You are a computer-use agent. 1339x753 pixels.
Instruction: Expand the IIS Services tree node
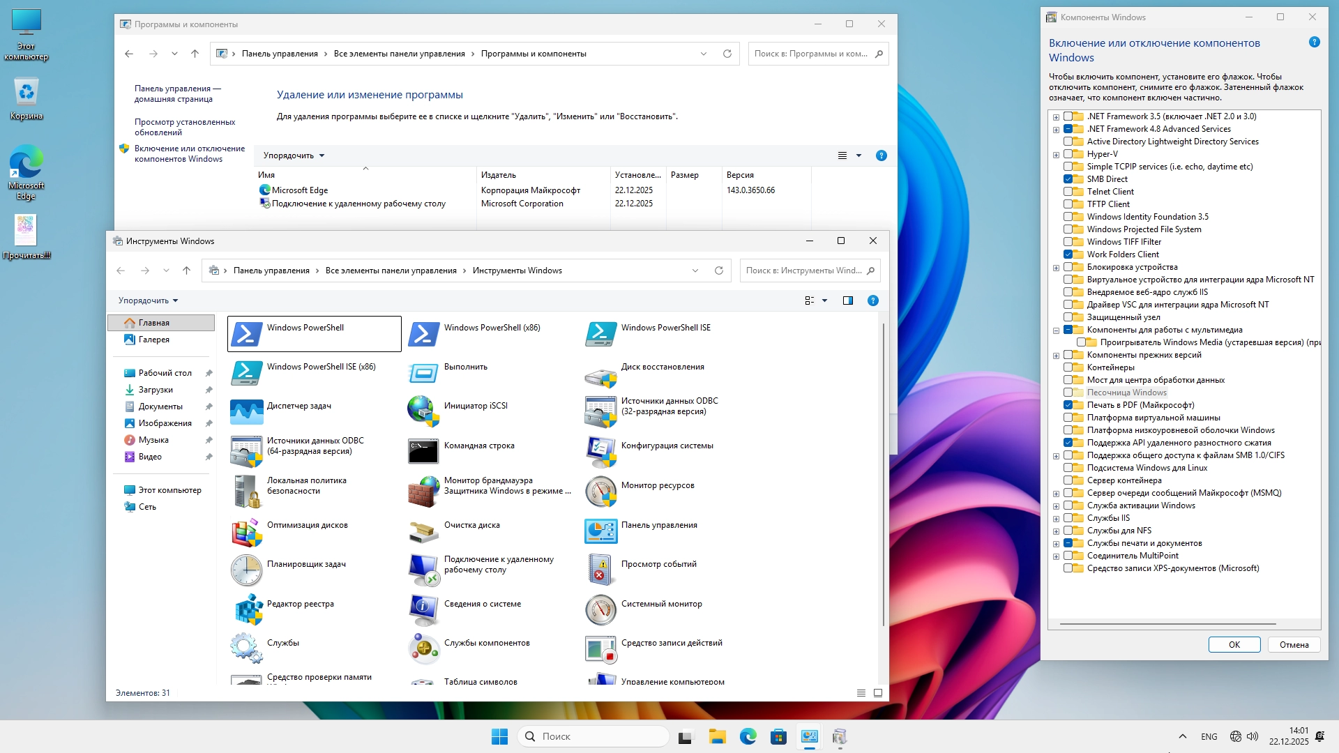point(1056,519)
